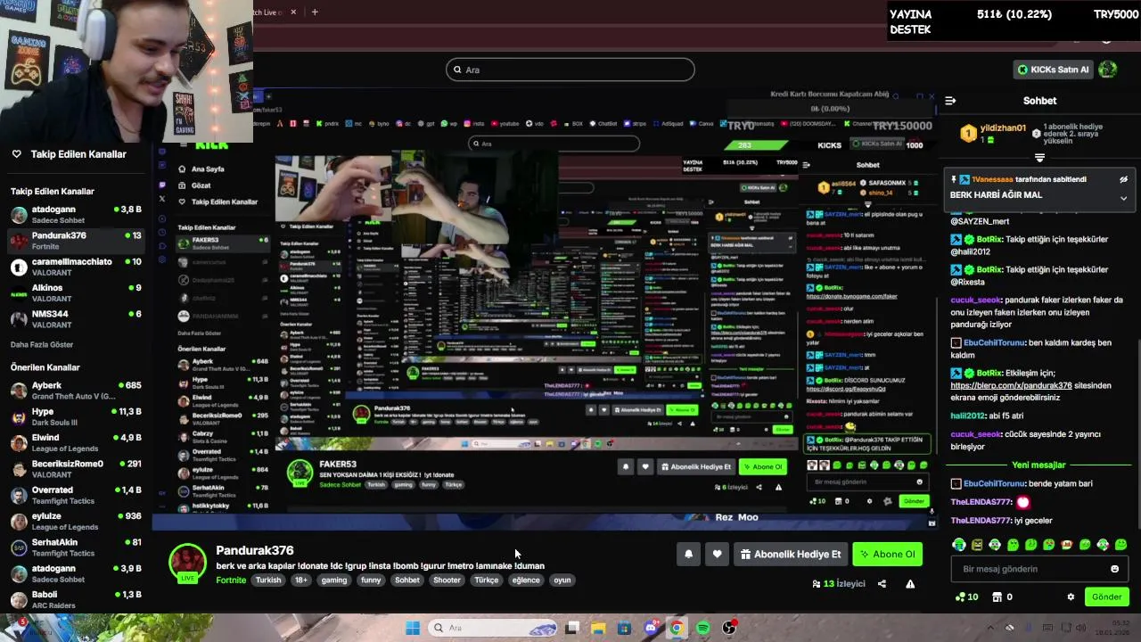The image size is (1141, 642).
Task: Insert the first green headphones emote
Action: 959,544
